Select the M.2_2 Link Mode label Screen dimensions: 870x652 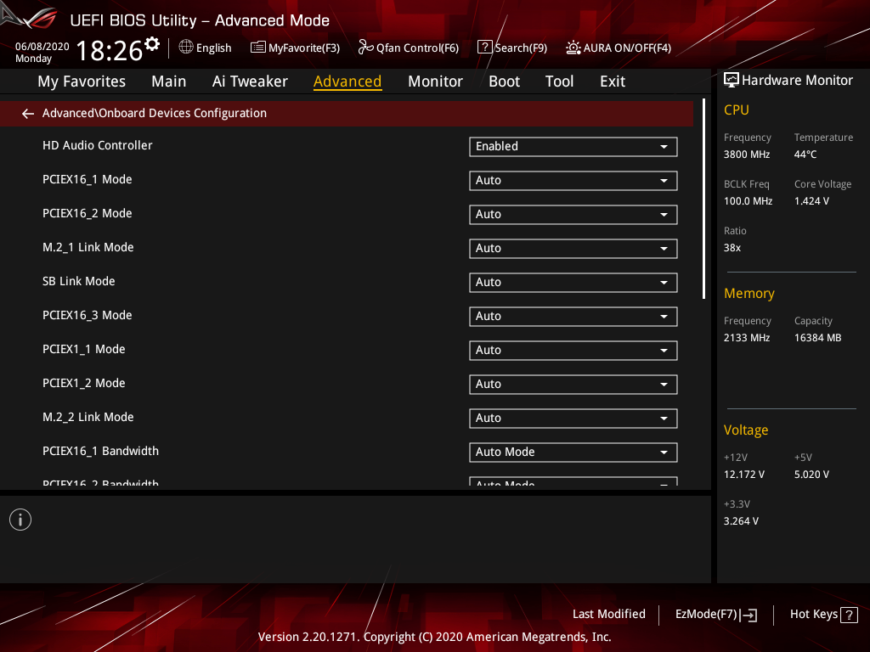88,417
